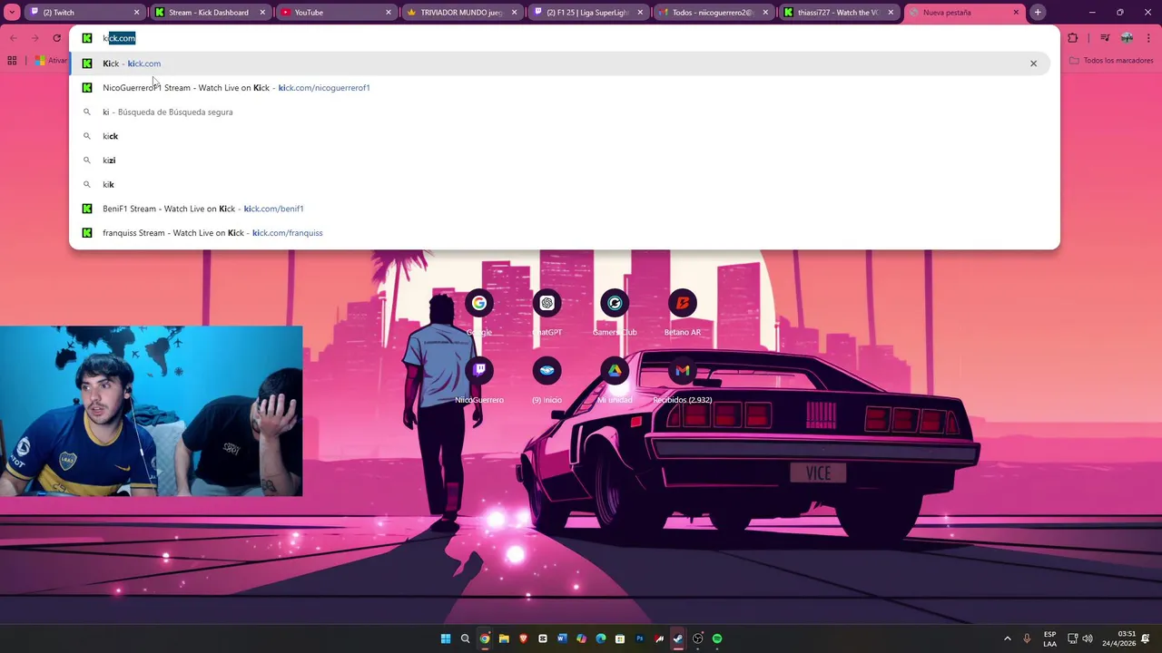Image resolution: width=1162 pixels, height=653 pixels.
Task: Close the YouTube tab
Action: (x=388, y=13)
